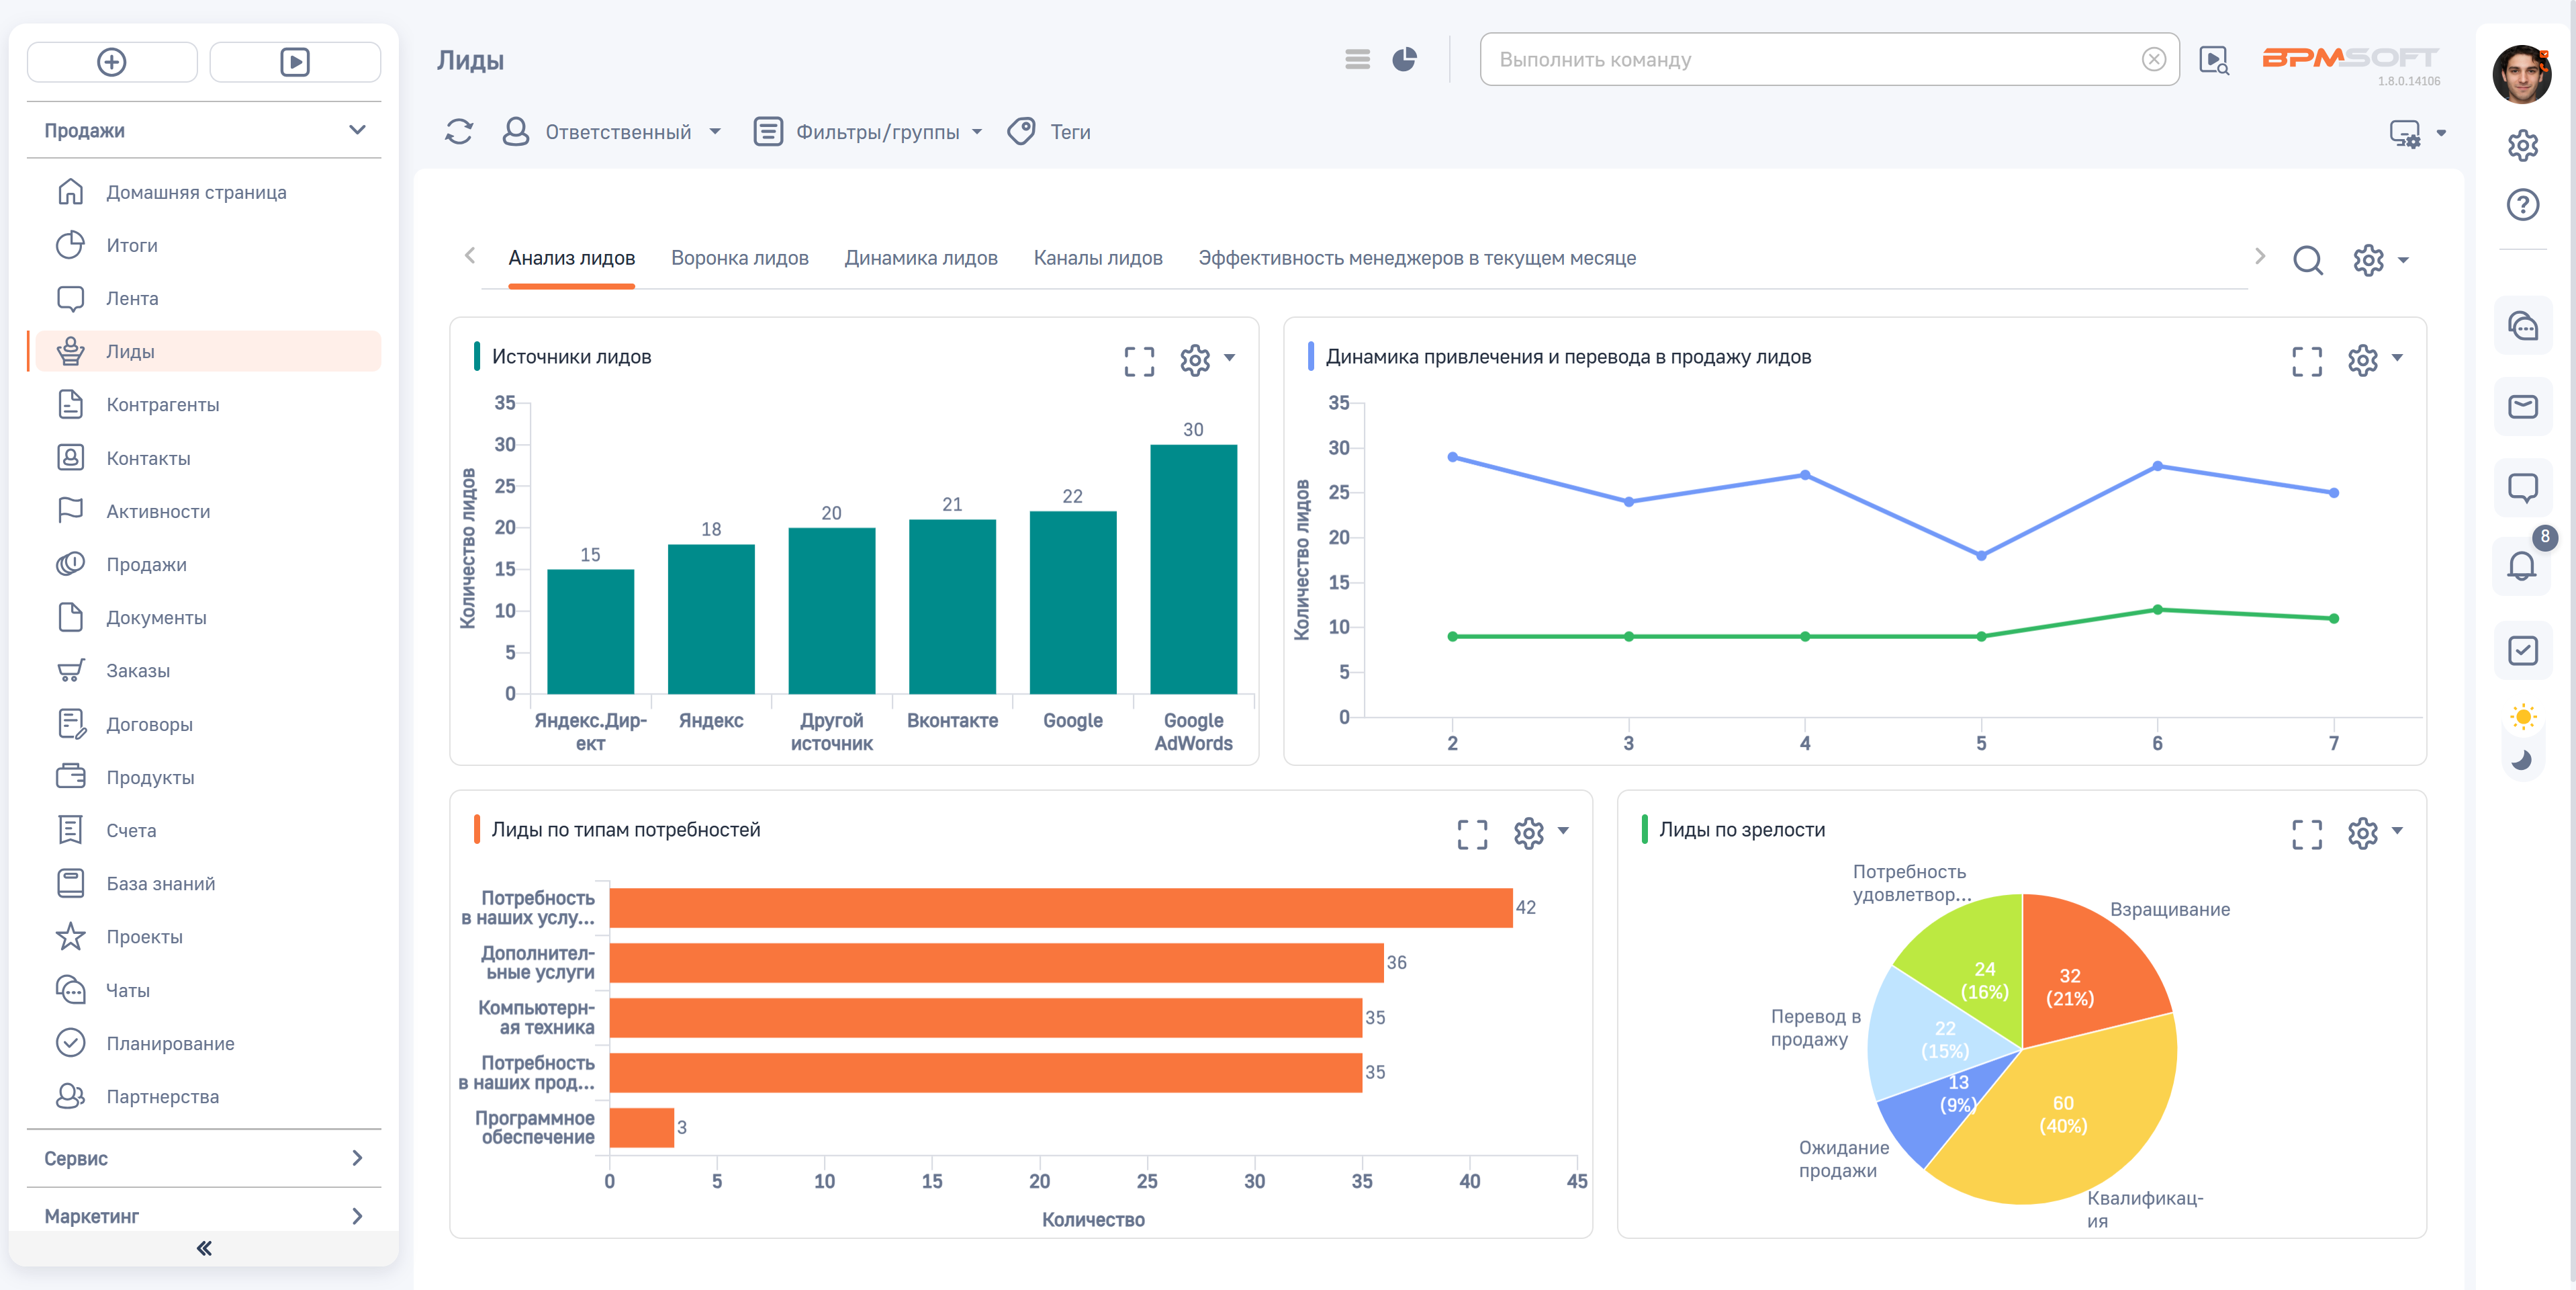This screenshot has height=1290, width=2576.
Task: Switch to dark theme moon toggle
Action: pos(2521,761)
